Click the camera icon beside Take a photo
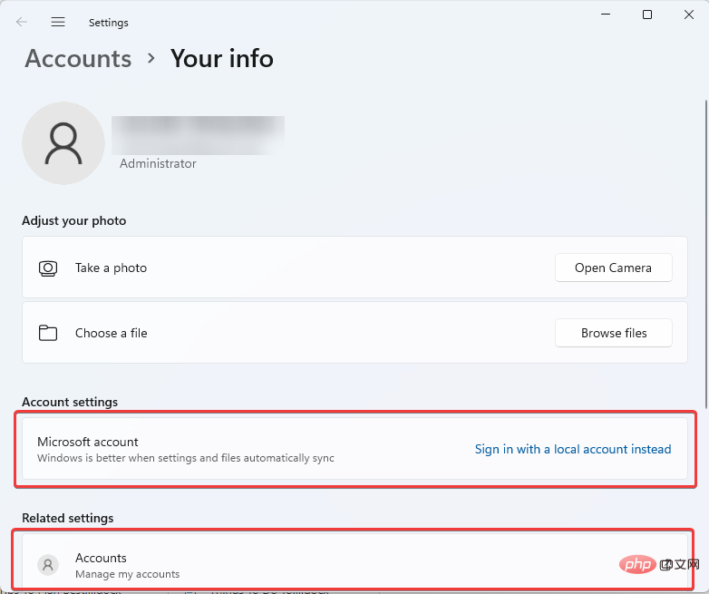Screen dimensions: 709x594 pyautogui.click(x=48, y=268)
